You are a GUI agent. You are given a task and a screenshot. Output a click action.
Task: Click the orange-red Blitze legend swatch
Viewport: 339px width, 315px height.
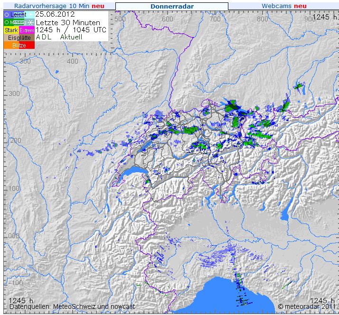(19, 45)
